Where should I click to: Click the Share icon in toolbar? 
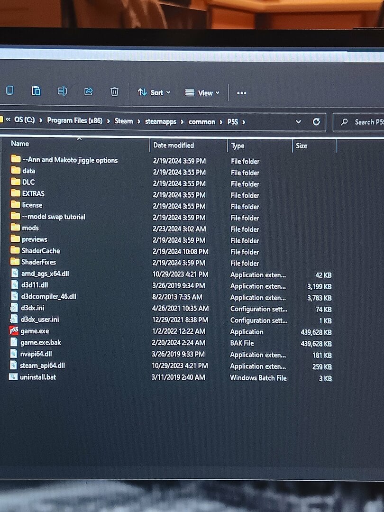88,91
